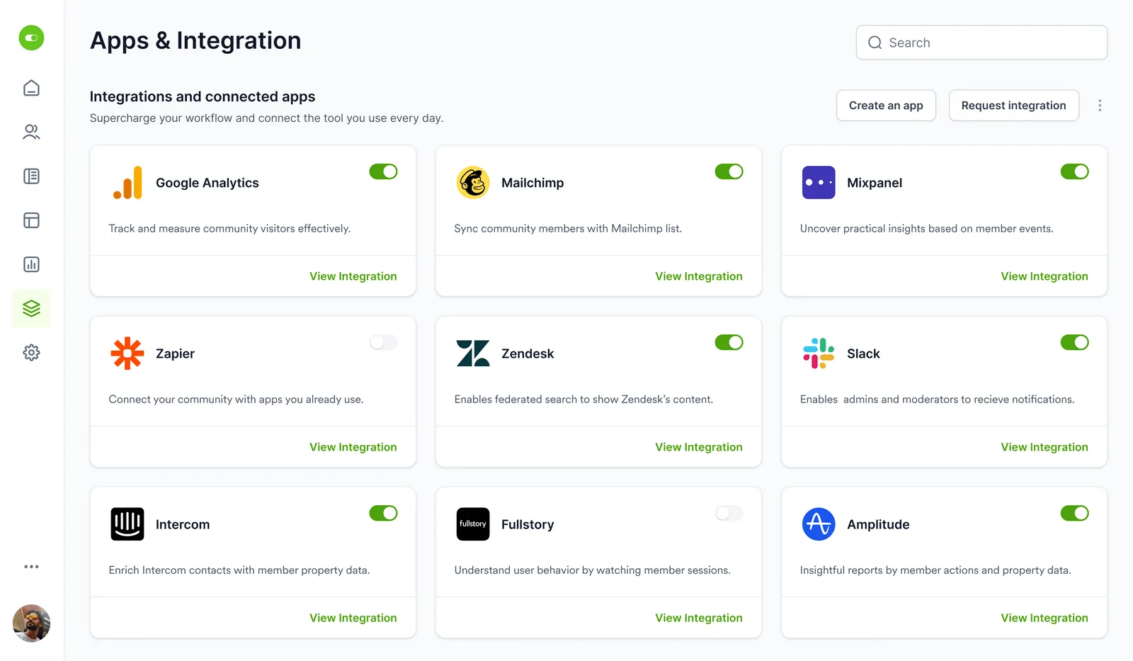Open the analytics bar-chart sidebar icon
This screenshot has width=1133, height=661.
[x=31, y=264]
